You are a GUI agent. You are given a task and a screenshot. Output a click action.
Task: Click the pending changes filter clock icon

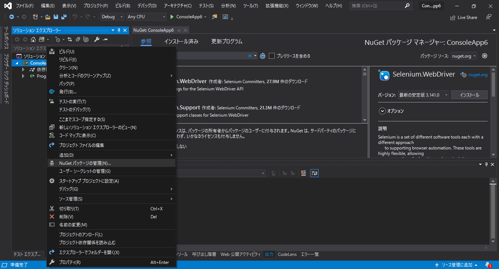(x=58, y=39)
